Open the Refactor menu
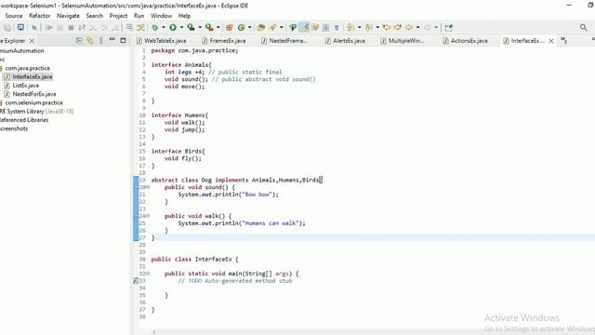The height and width of the screenshot is (335, 595). click(x=39, y=16)
